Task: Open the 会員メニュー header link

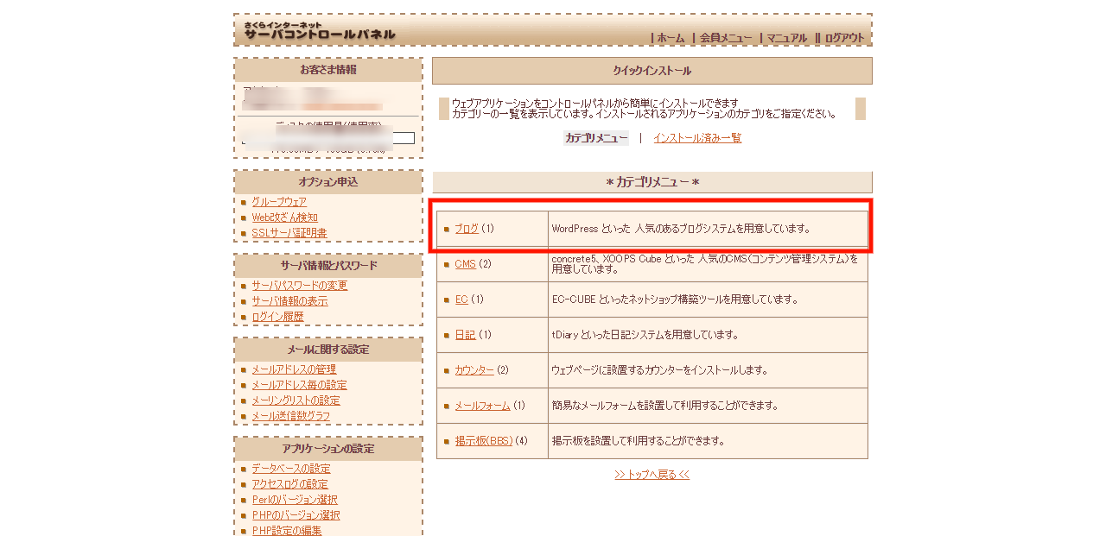Action: 726,38
